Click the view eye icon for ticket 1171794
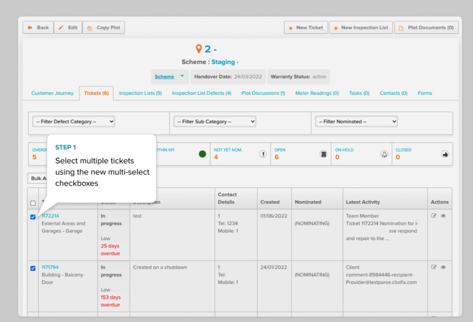 pyautogui.click(x=443, y=267)
